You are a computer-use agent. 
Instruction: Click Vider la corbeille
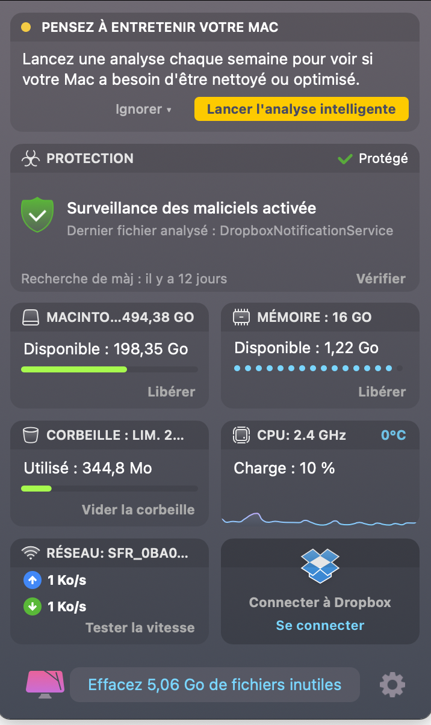click(x=138, y=510)
